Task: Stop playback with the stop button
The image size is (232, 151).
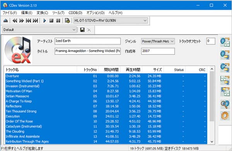Action: point(51,20)
